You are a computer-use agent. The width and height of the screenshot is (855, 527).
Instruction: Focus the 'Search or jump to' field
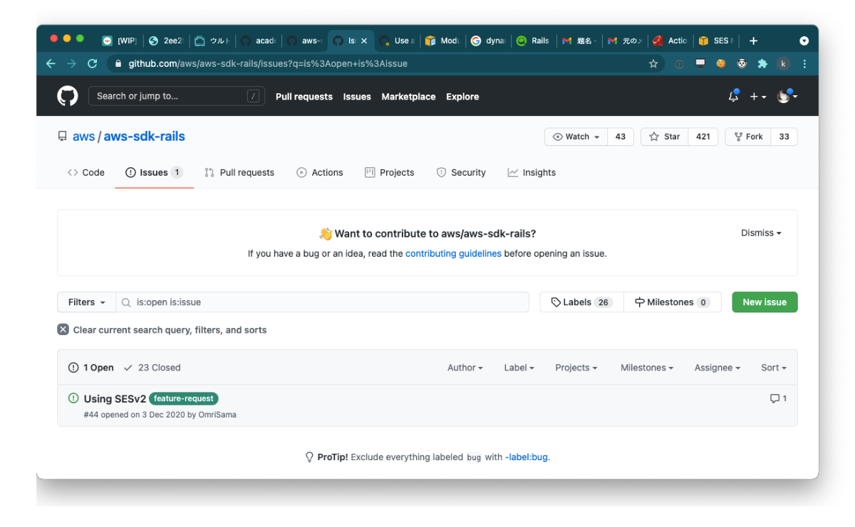[x=177, y=96]
